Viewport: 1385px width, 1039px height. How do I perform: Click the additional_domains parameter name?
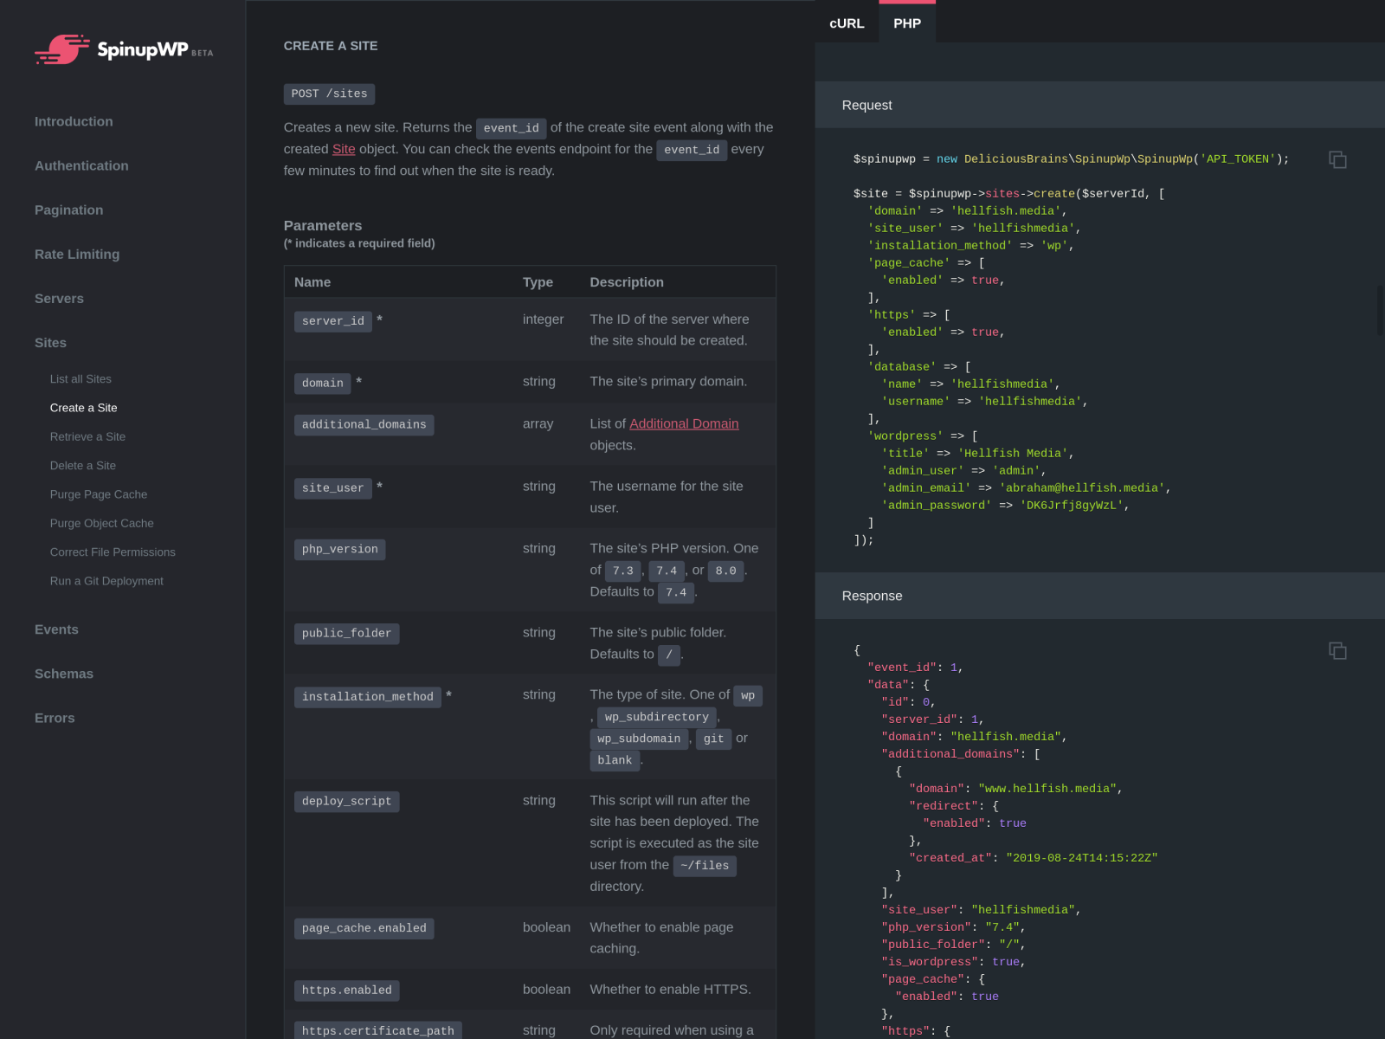[364, 425]
